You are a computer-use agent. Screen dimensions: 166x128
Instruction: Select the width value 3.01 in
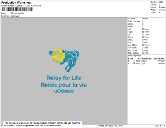point(162,10)
